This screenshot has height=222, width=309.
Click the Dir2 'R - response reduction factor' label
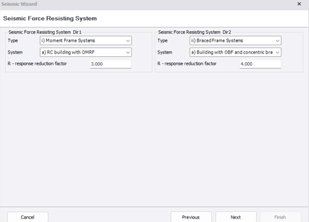click(x=187, y=64)
